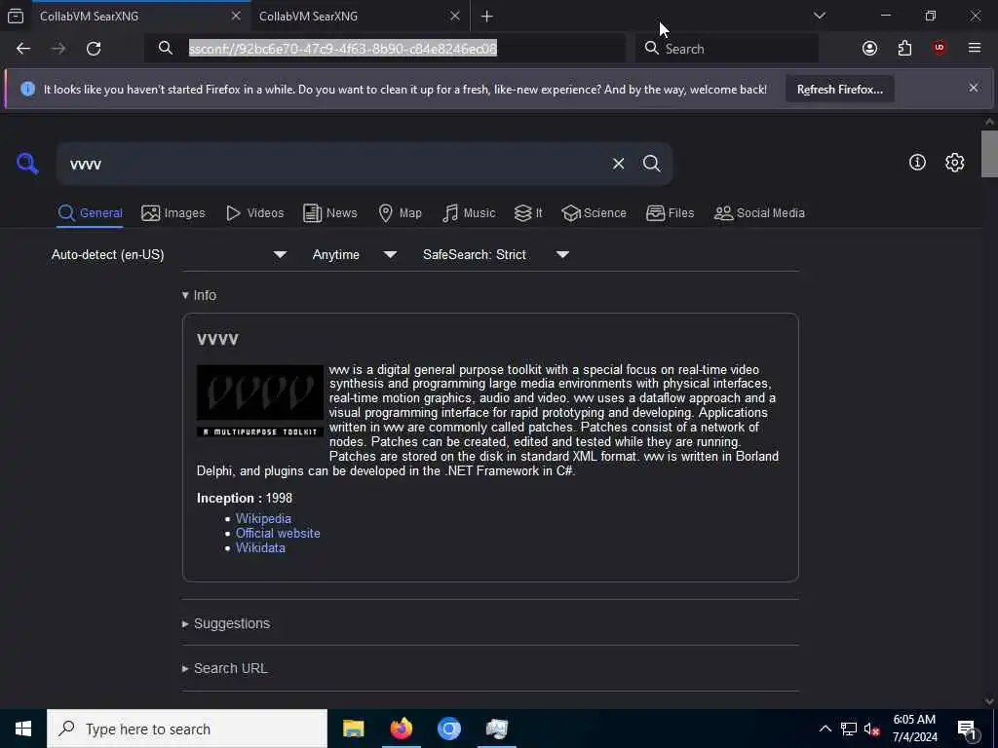Dismiss the refresh Firefox notification bar
The height and width of the screenshot is (748, 998).
click(x=974, y=88)
